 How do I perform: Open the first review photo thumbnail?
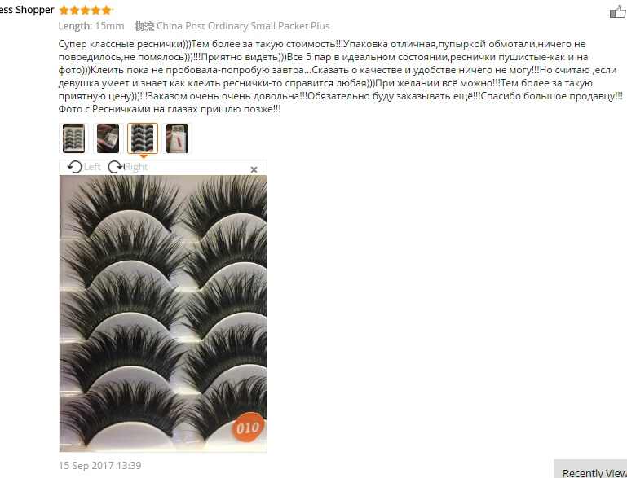[x=73, y=138]
